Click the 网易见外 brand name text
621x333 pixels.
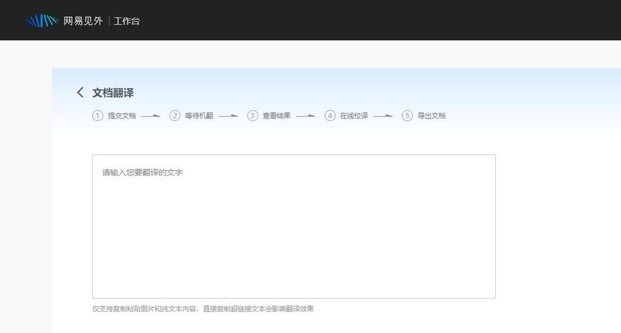[x=83, y=21]
